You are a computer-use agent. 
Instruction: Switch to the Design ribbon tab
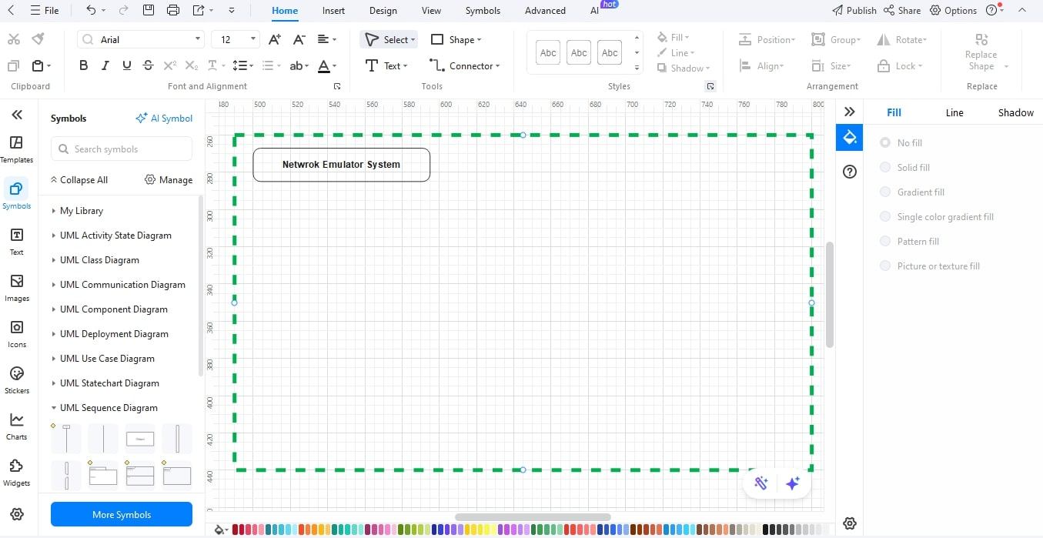(x=383, y=11)
